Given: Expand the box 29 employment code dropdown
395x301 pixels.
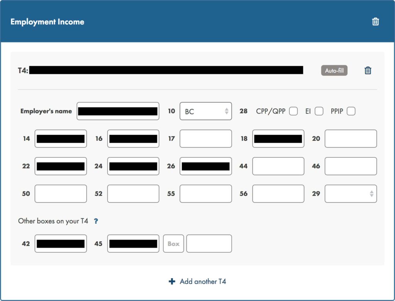Looking at the screenshot, I should pos(351,194).
